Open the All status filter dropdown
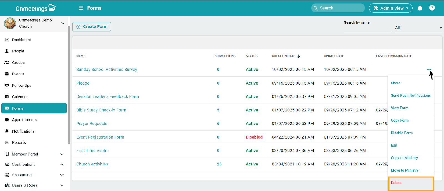 click(418, 28)
